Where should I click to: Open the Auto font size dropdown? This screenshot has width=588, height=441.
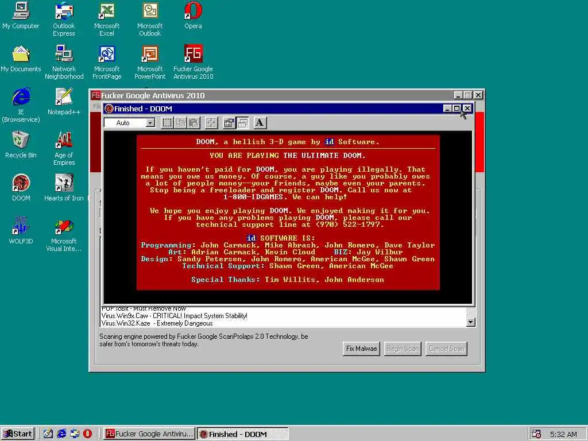150,123
